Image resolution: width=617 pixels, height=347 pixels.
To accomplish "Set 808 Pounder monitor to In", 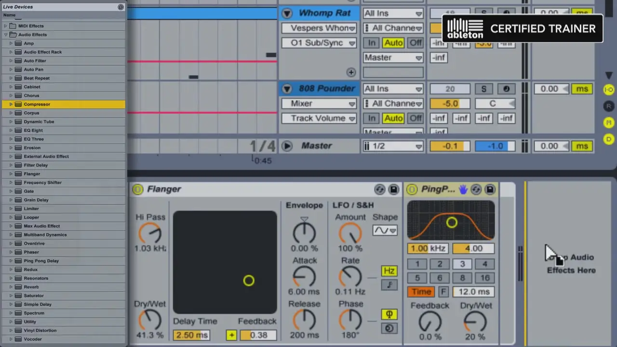I will [372, 119].
